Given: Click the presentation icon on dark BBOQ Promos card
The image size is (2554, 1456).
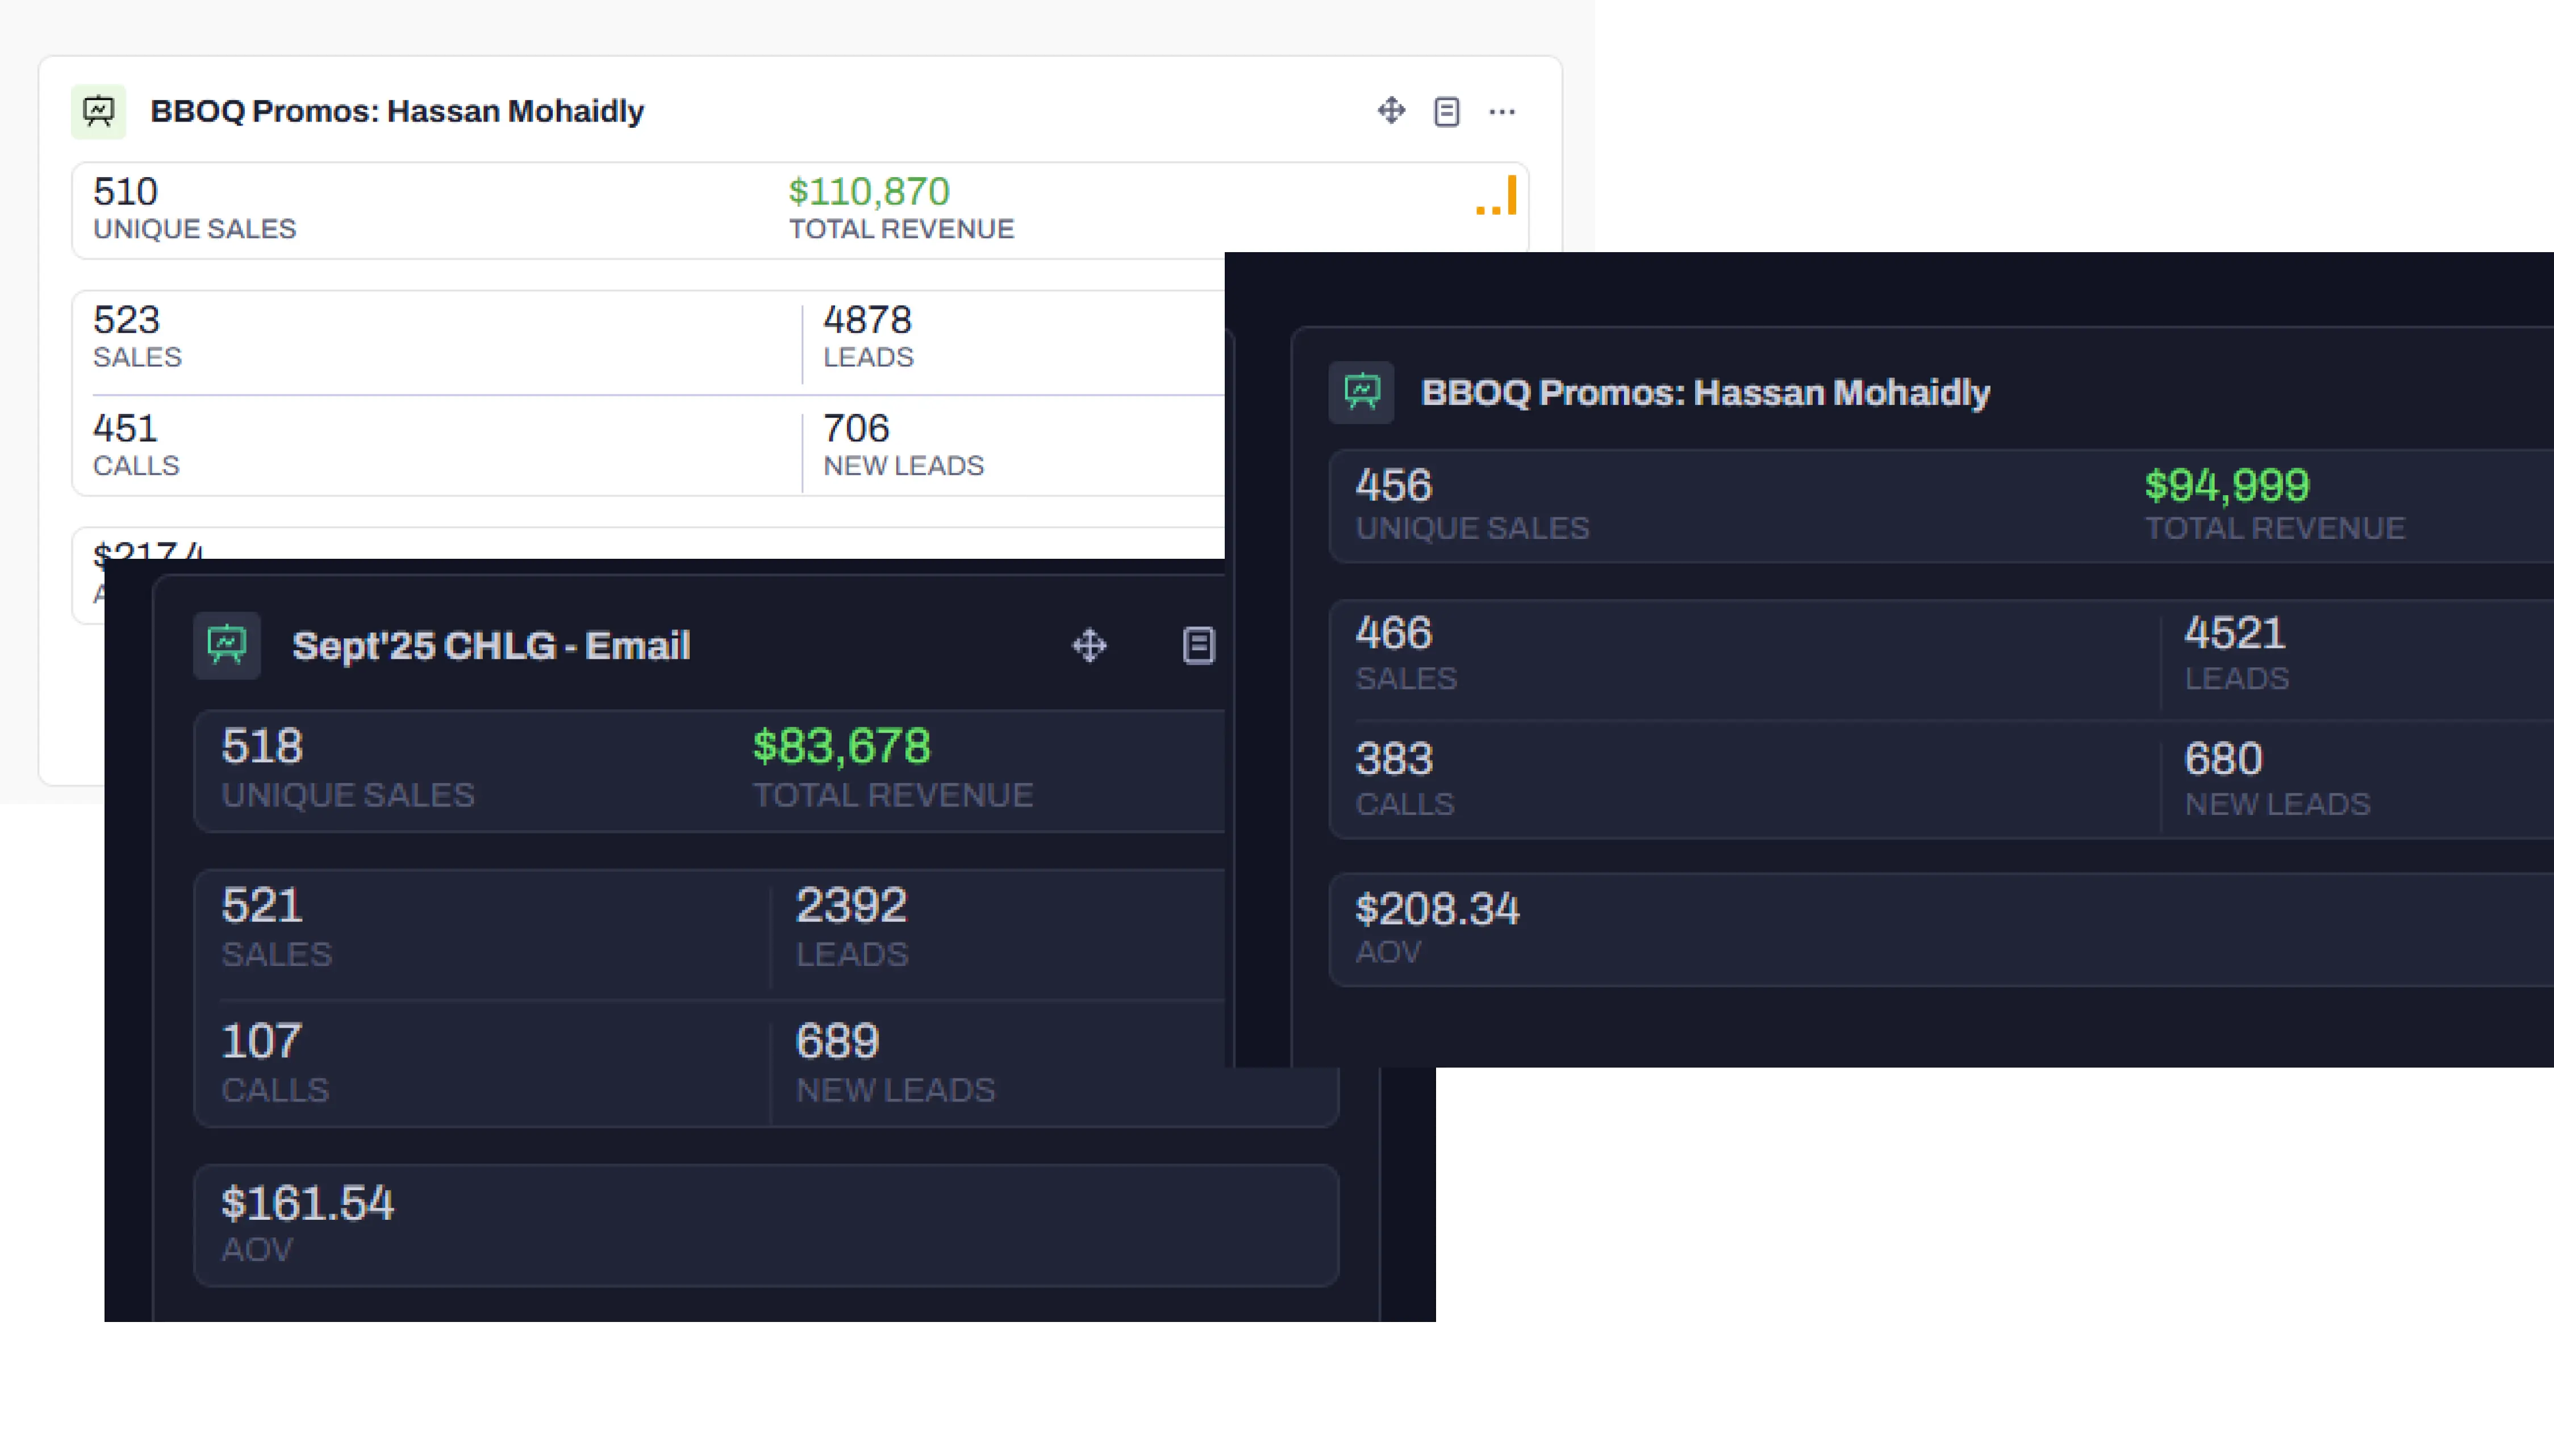Looking at the screenshot, I should [1362, 392].
